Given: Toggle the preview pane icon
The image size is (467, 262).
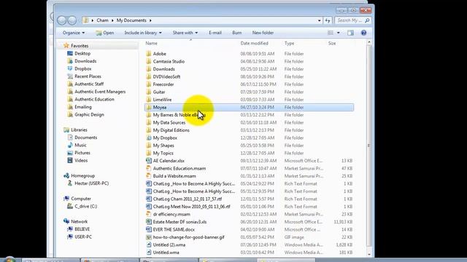Looking at the screenshot, I should point(350,33).
